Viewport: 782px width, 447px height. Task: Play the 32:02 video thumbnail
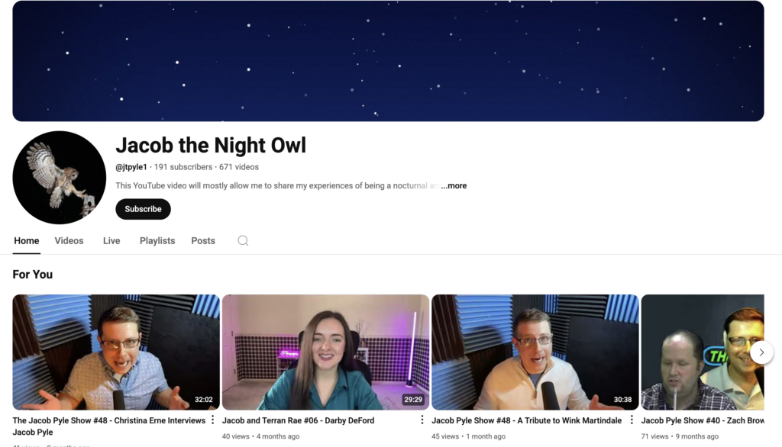click(x=116, y=352)
